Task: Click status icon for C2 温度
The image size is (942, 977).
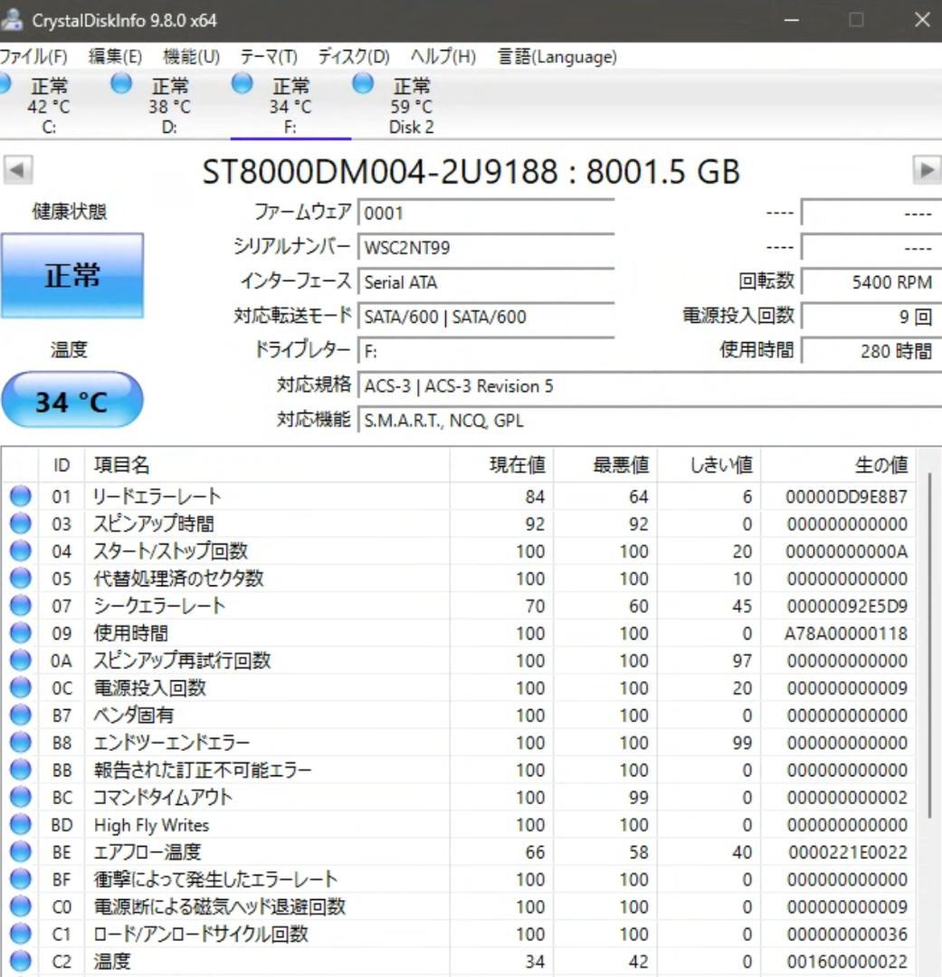Action: pos(21,962)
